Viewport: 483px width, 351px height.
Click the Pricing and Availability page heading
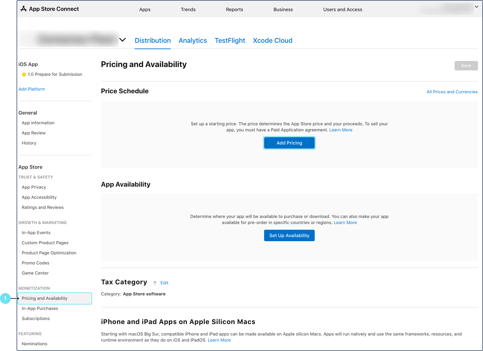point(144,64)
